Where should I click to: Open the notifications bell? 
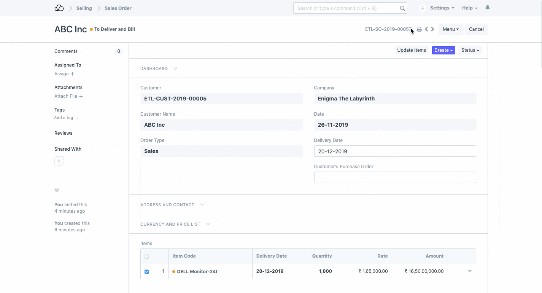click(488, 8)
